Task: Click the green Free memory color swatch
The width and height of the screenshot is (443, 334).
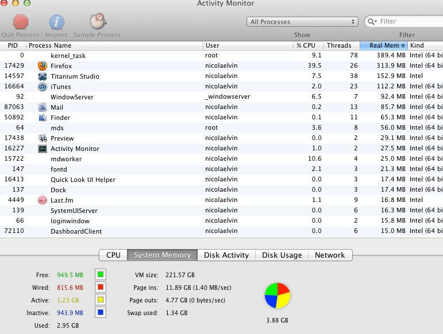Action: click(101, 274)
